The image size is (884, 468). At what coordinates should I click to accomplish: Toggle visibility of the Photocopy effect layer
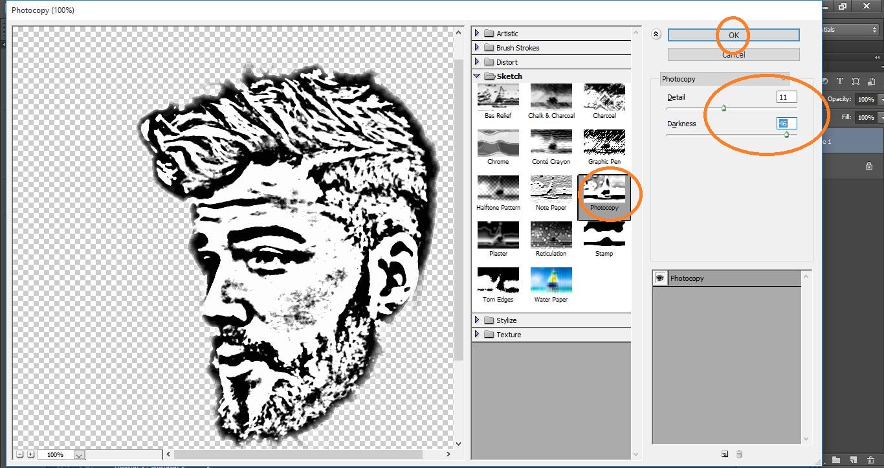coord(660,278)
